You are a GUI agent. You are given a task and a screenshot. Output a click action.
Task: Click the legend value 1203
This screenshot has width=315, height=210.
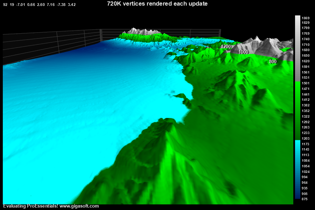pyautogui.click(x=306, y=139)
